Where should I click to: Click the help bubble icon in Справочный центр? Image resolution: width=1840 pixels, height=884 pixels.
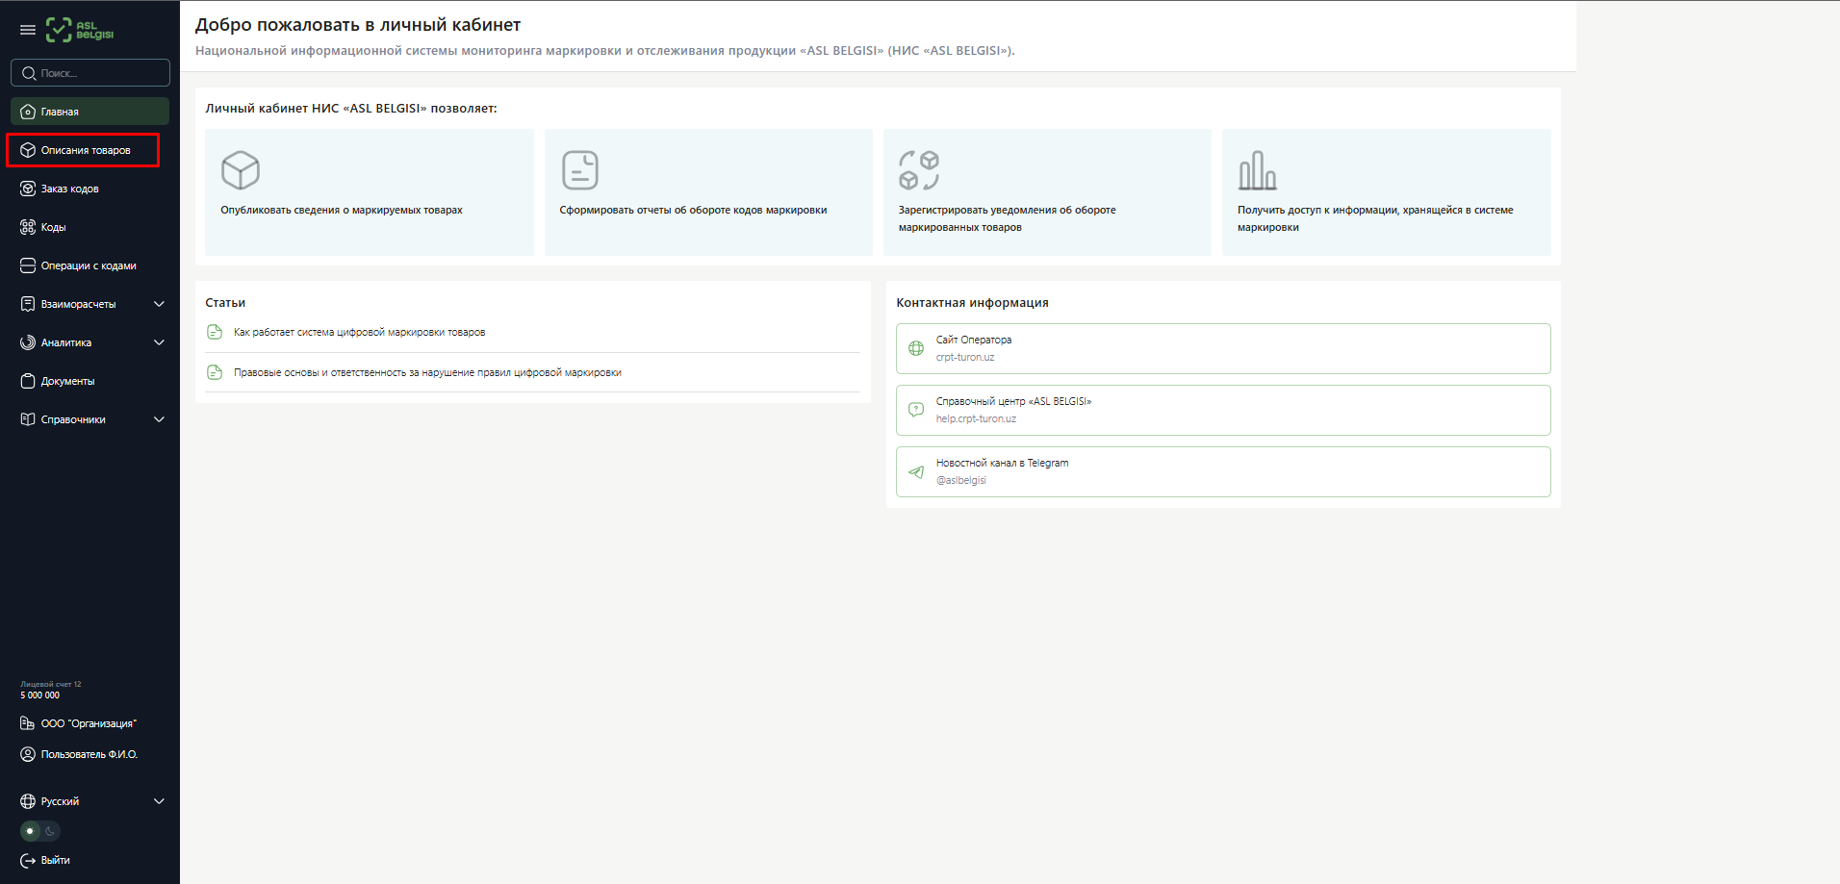click(x=916, y=410)
